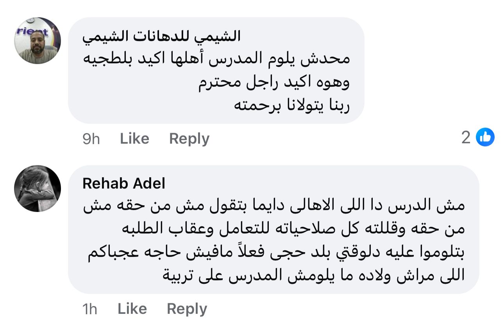The width and height of the screenshot is (504, 329).
Task: Click the blue thumbs-up reaction icon
Action: pyautogui.click(x=485, y=137)
